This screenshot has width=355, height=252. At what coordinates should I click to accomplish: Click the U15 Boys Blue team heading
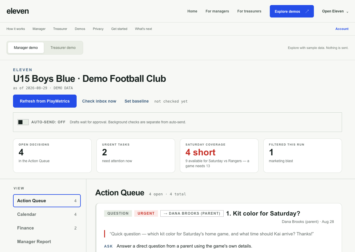tap(89, 79)
